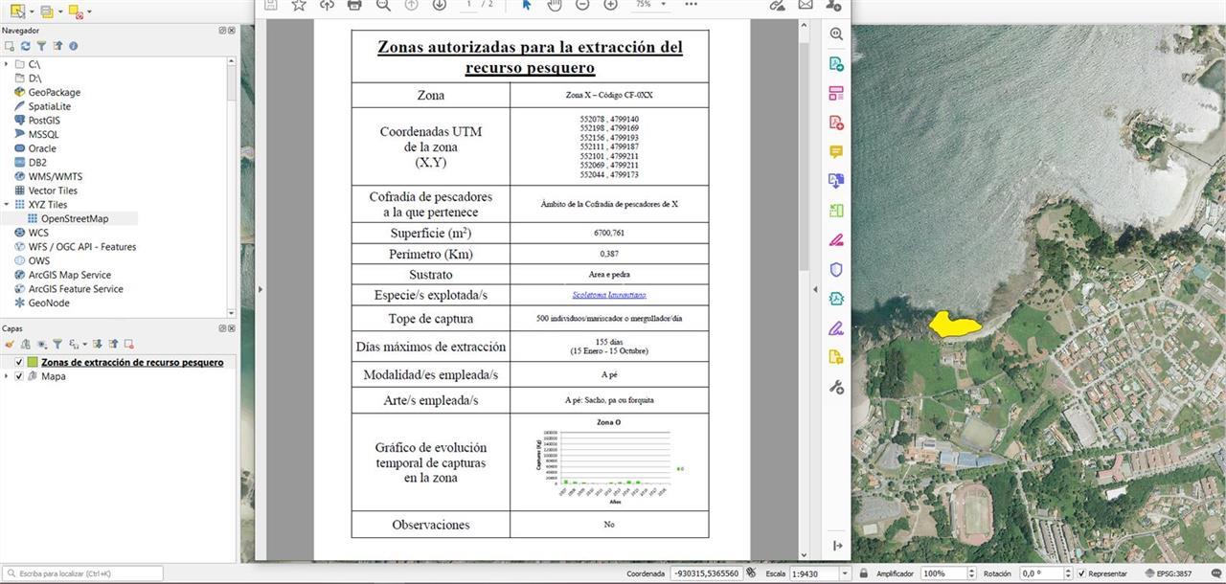This screenshot has height=584, width=1226.
Task: Click the PDF sidebar more tools wrench icon
Action: [836, 387]
